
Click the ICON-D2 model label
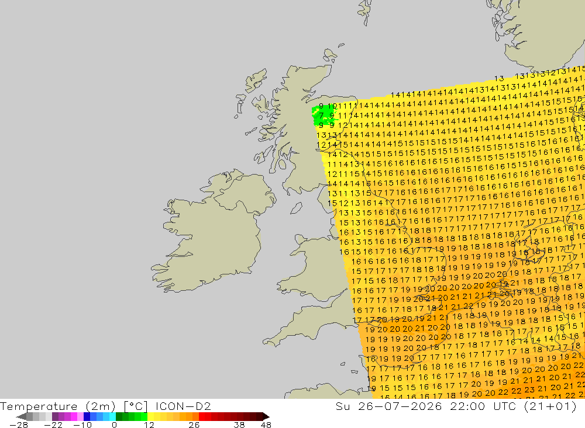[183, 406]
